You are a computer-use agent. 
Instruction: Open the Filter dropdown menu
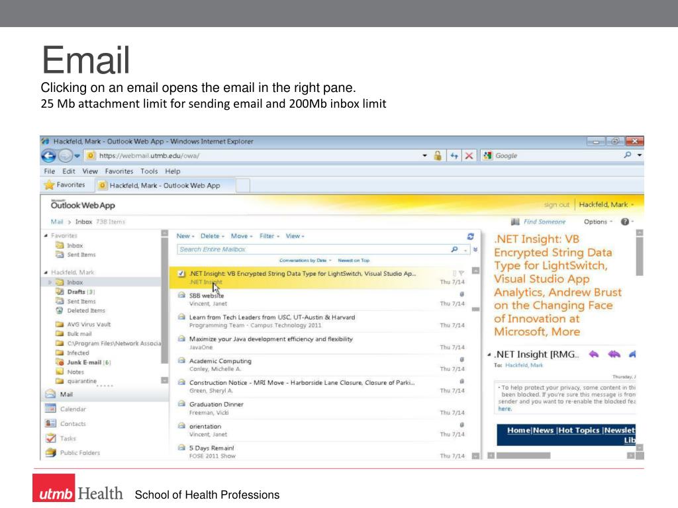(269, 236)
